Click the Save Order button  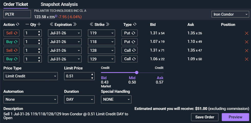205,117
